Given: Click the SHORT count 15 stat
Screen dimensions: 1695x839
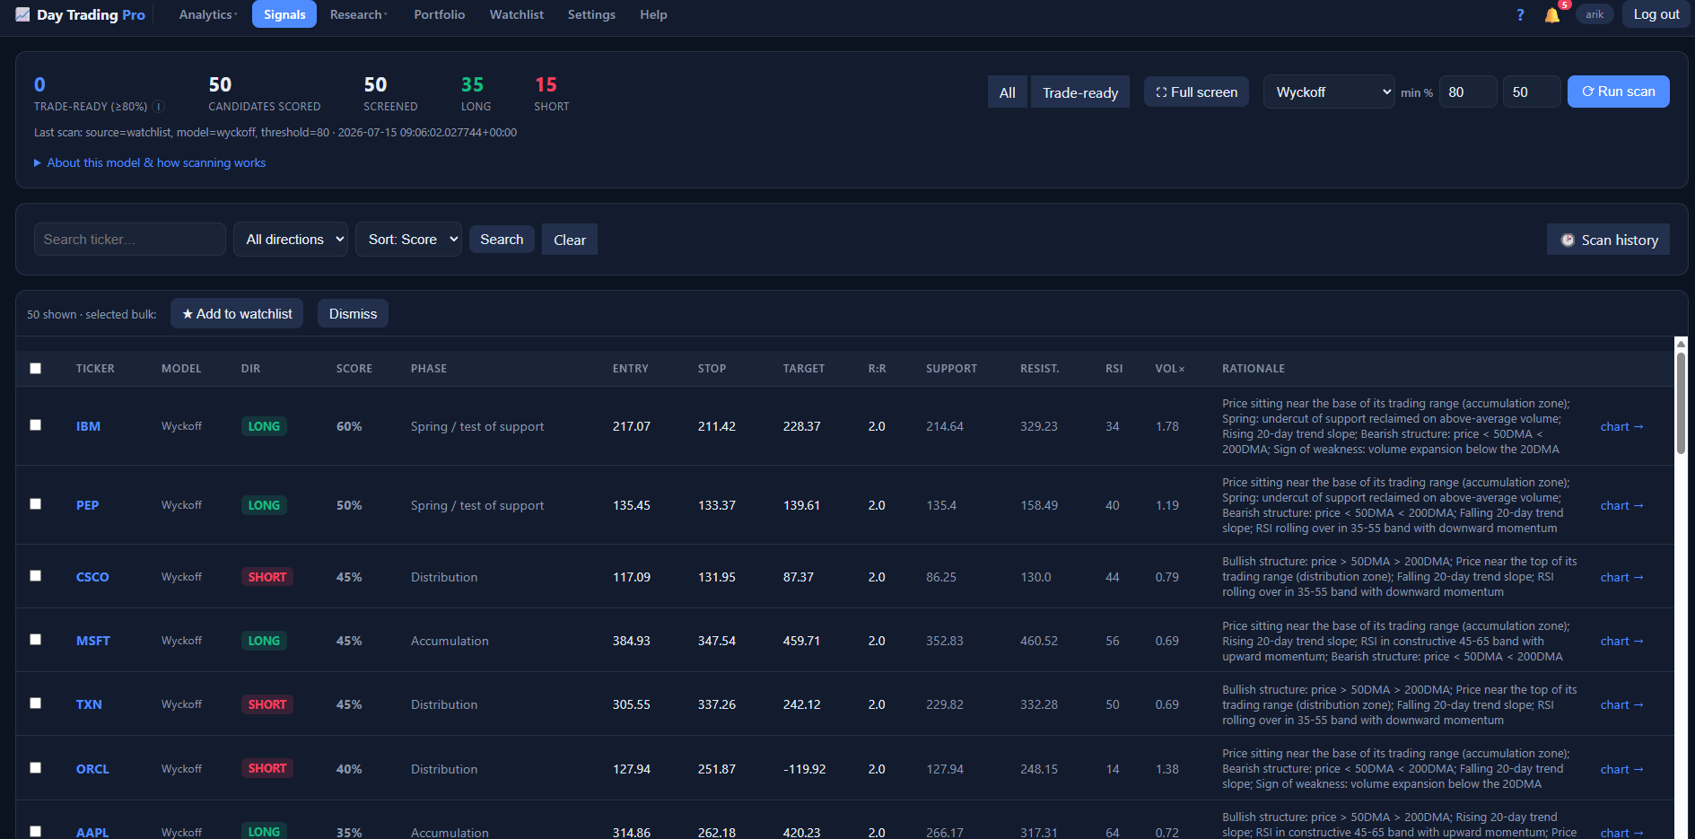Looking at the screenshot, I should tap(551, 93).
